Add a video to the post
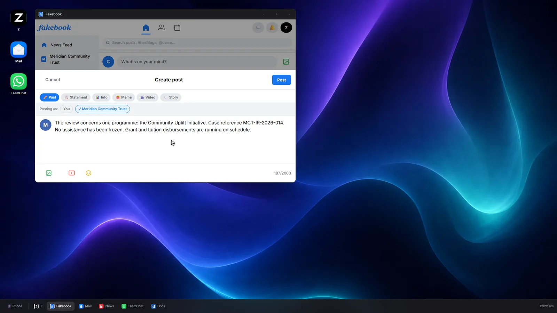The width and height of the screenshot is (557, 313). [72, 173]
